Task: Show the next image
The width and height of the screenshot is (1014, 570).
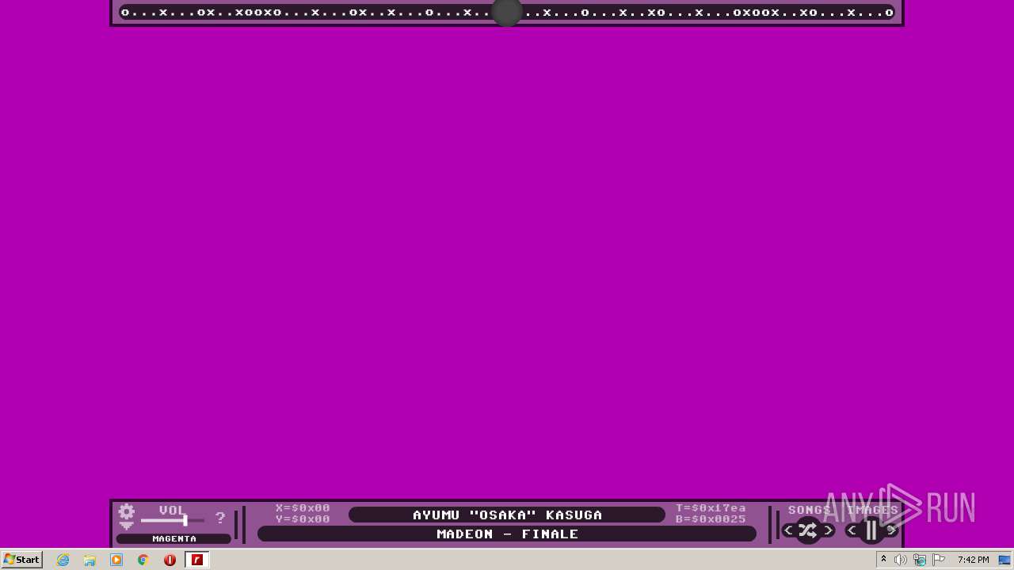Action: click(891, 530)
